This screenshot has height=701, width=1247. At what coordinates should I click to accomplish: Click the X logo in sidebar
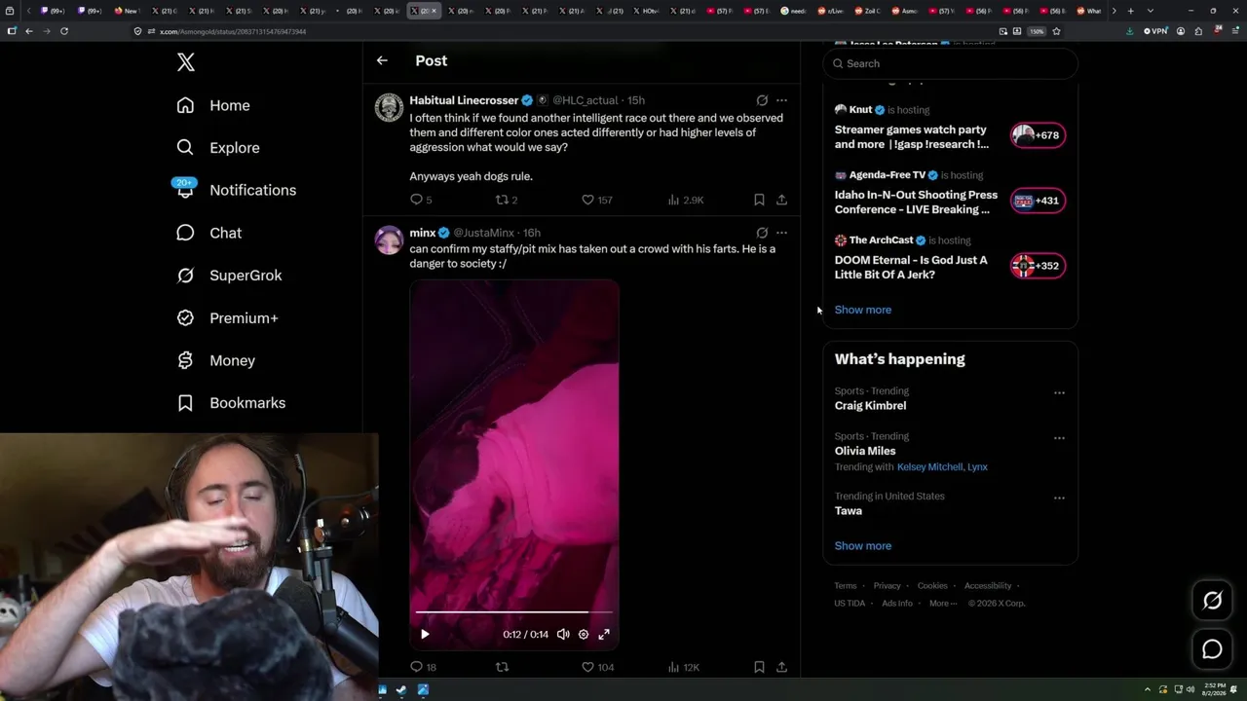[186, 63]
